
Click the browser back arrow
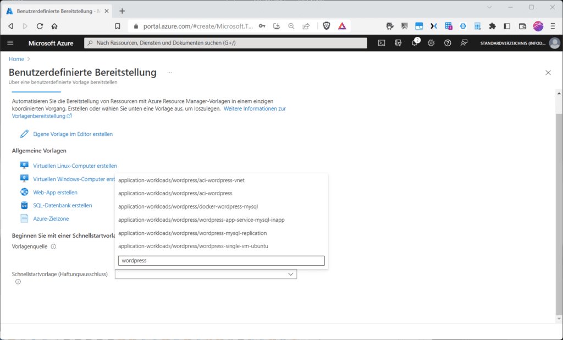(11, 26)
